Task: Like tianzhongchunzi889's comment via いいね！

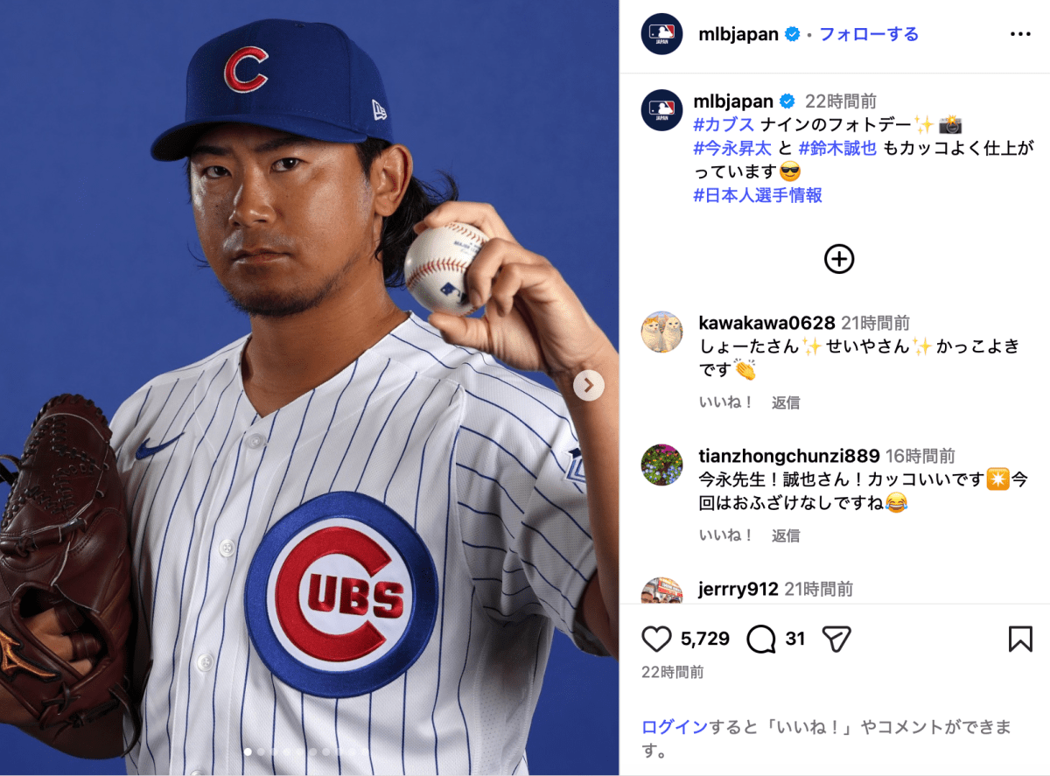Action: point(726,535)
